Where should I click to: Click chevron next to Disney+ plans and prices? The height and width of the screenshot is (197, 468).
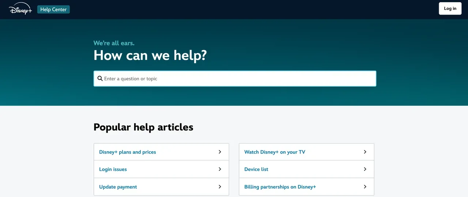point(220,152)
